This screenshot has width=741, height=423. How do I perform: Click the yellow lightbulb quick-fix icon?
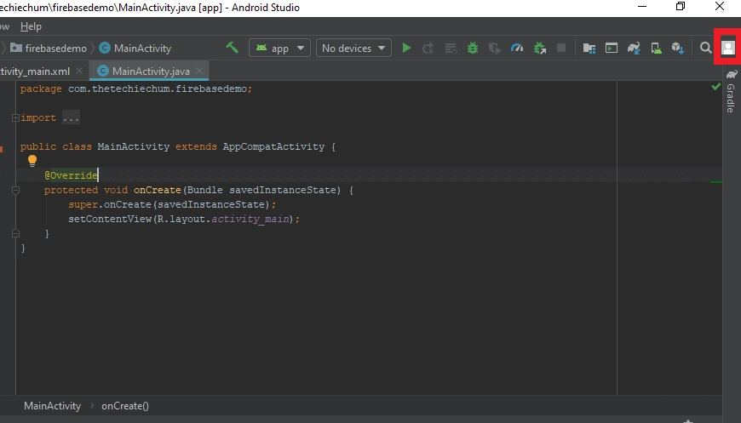32,161
